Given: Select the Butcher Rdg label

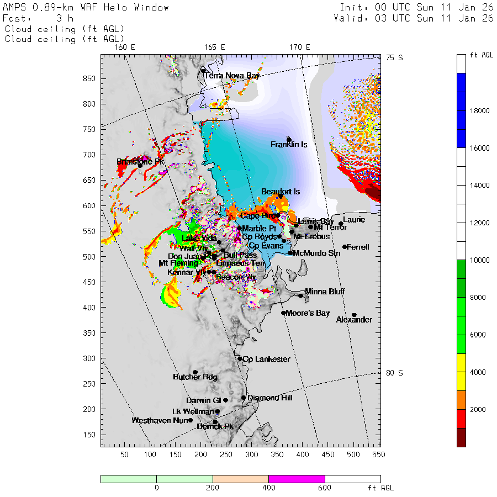Looking at the screenshot, I should tap(195, 377).
